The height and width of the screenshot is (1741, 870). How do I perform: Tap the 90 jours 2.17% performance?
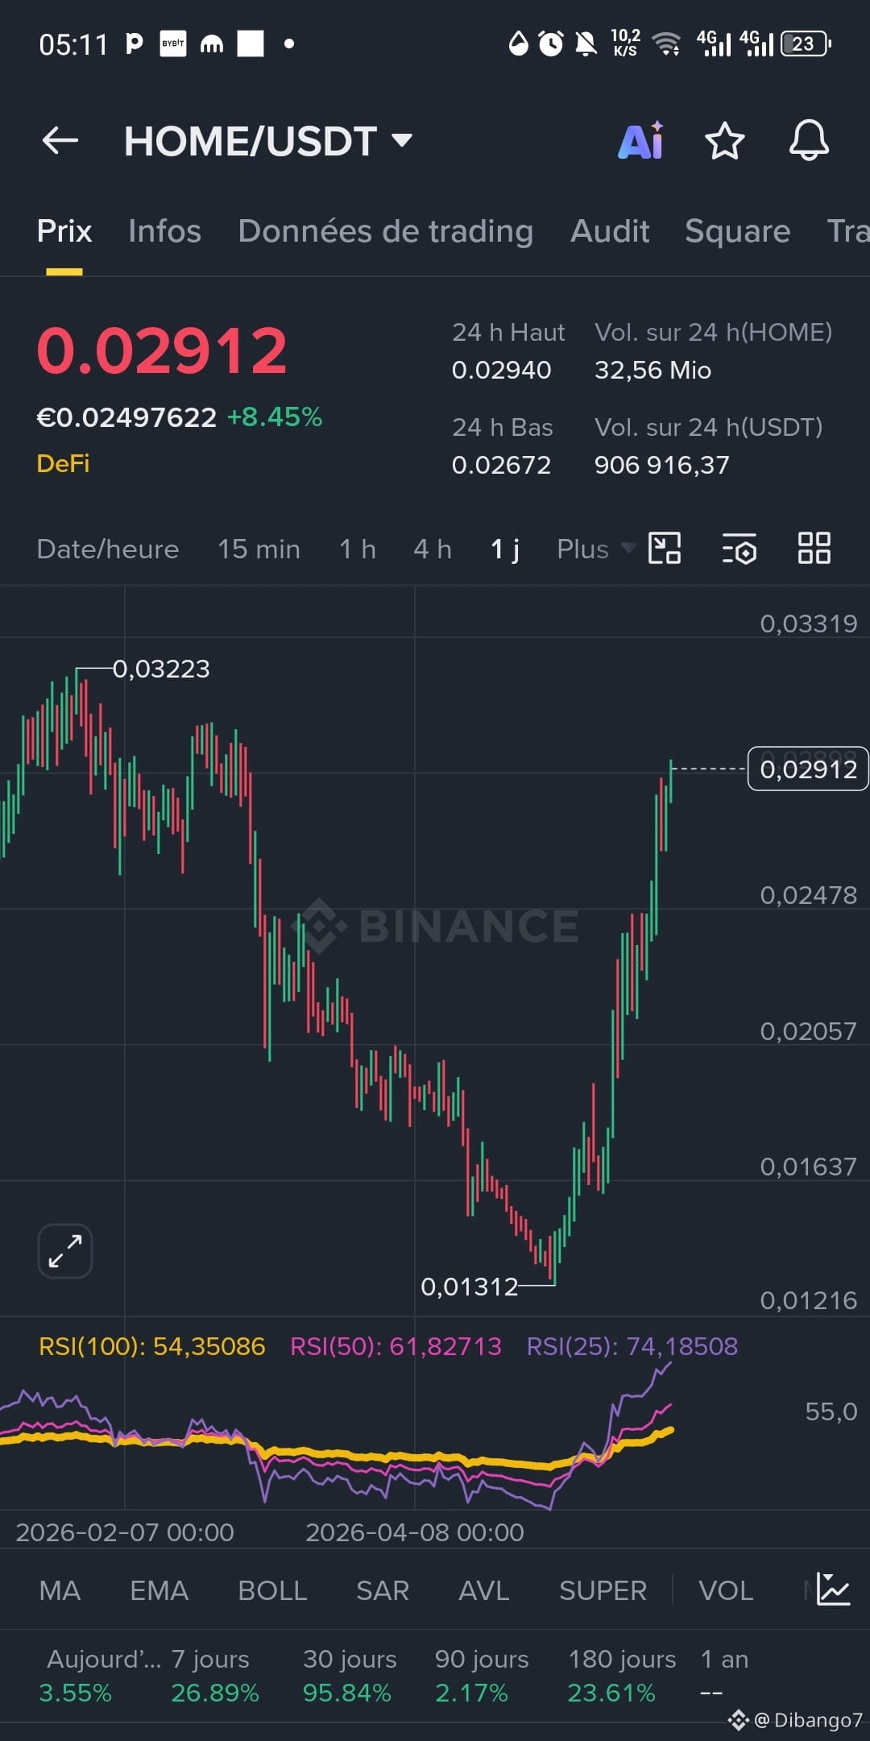point(482,1676)
